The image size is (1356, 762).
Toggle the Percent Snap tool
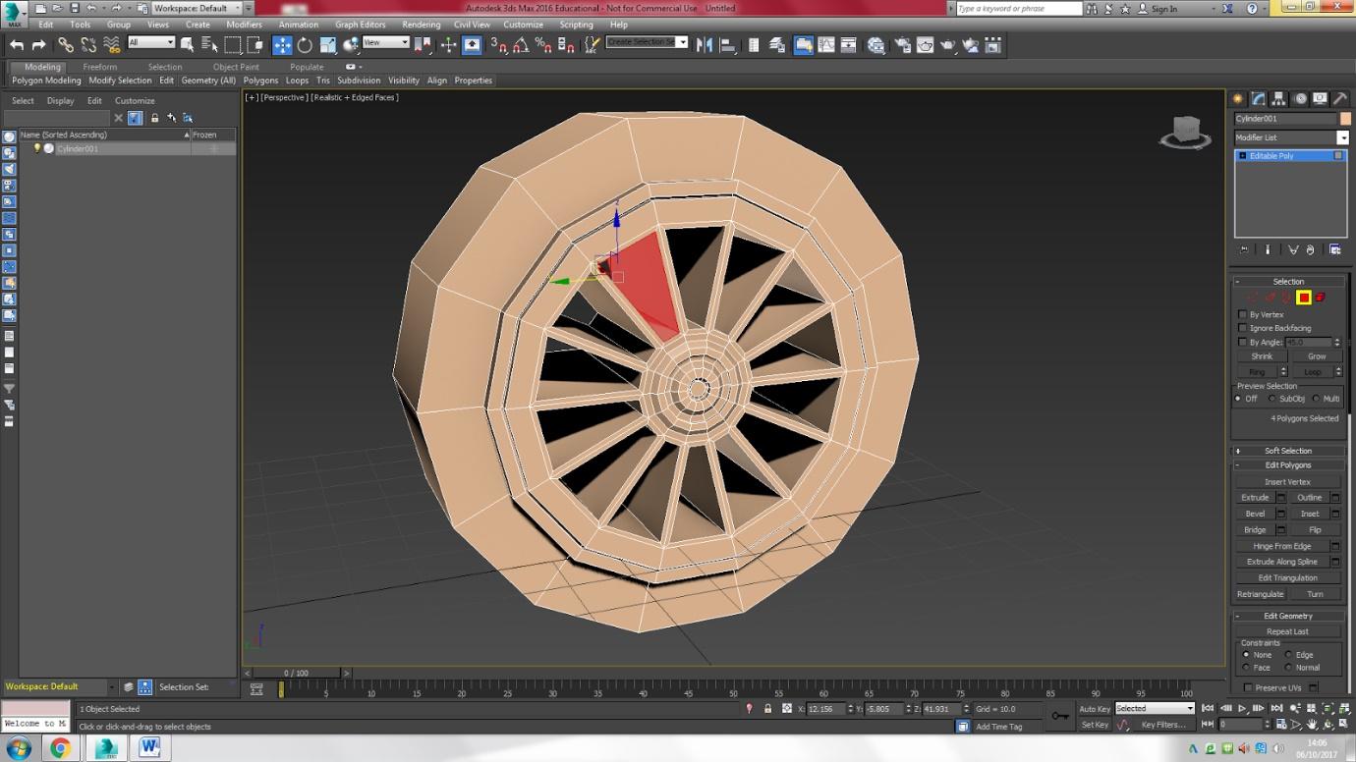coord(543,45)
